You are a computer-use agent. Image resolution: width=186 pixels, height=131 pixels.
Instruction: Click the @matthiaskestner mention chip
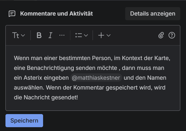(96, 78)
